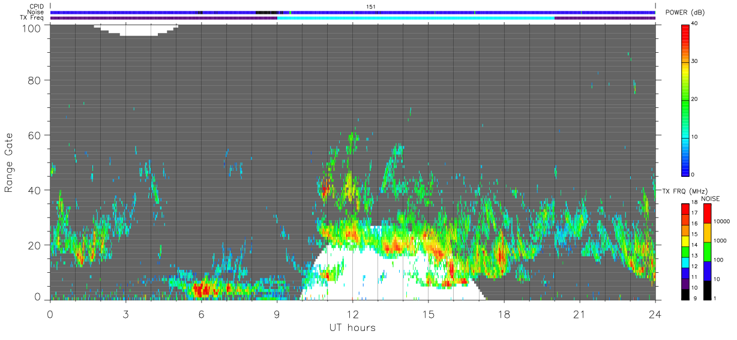This screenshot has height=340, width=737.
Task: Click the NOISE legend title
Action: point(711,198)
